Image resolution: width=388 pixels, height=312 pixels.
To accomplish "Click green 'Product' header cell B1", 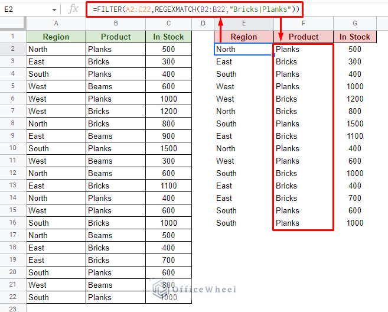I will pos(116,37).
